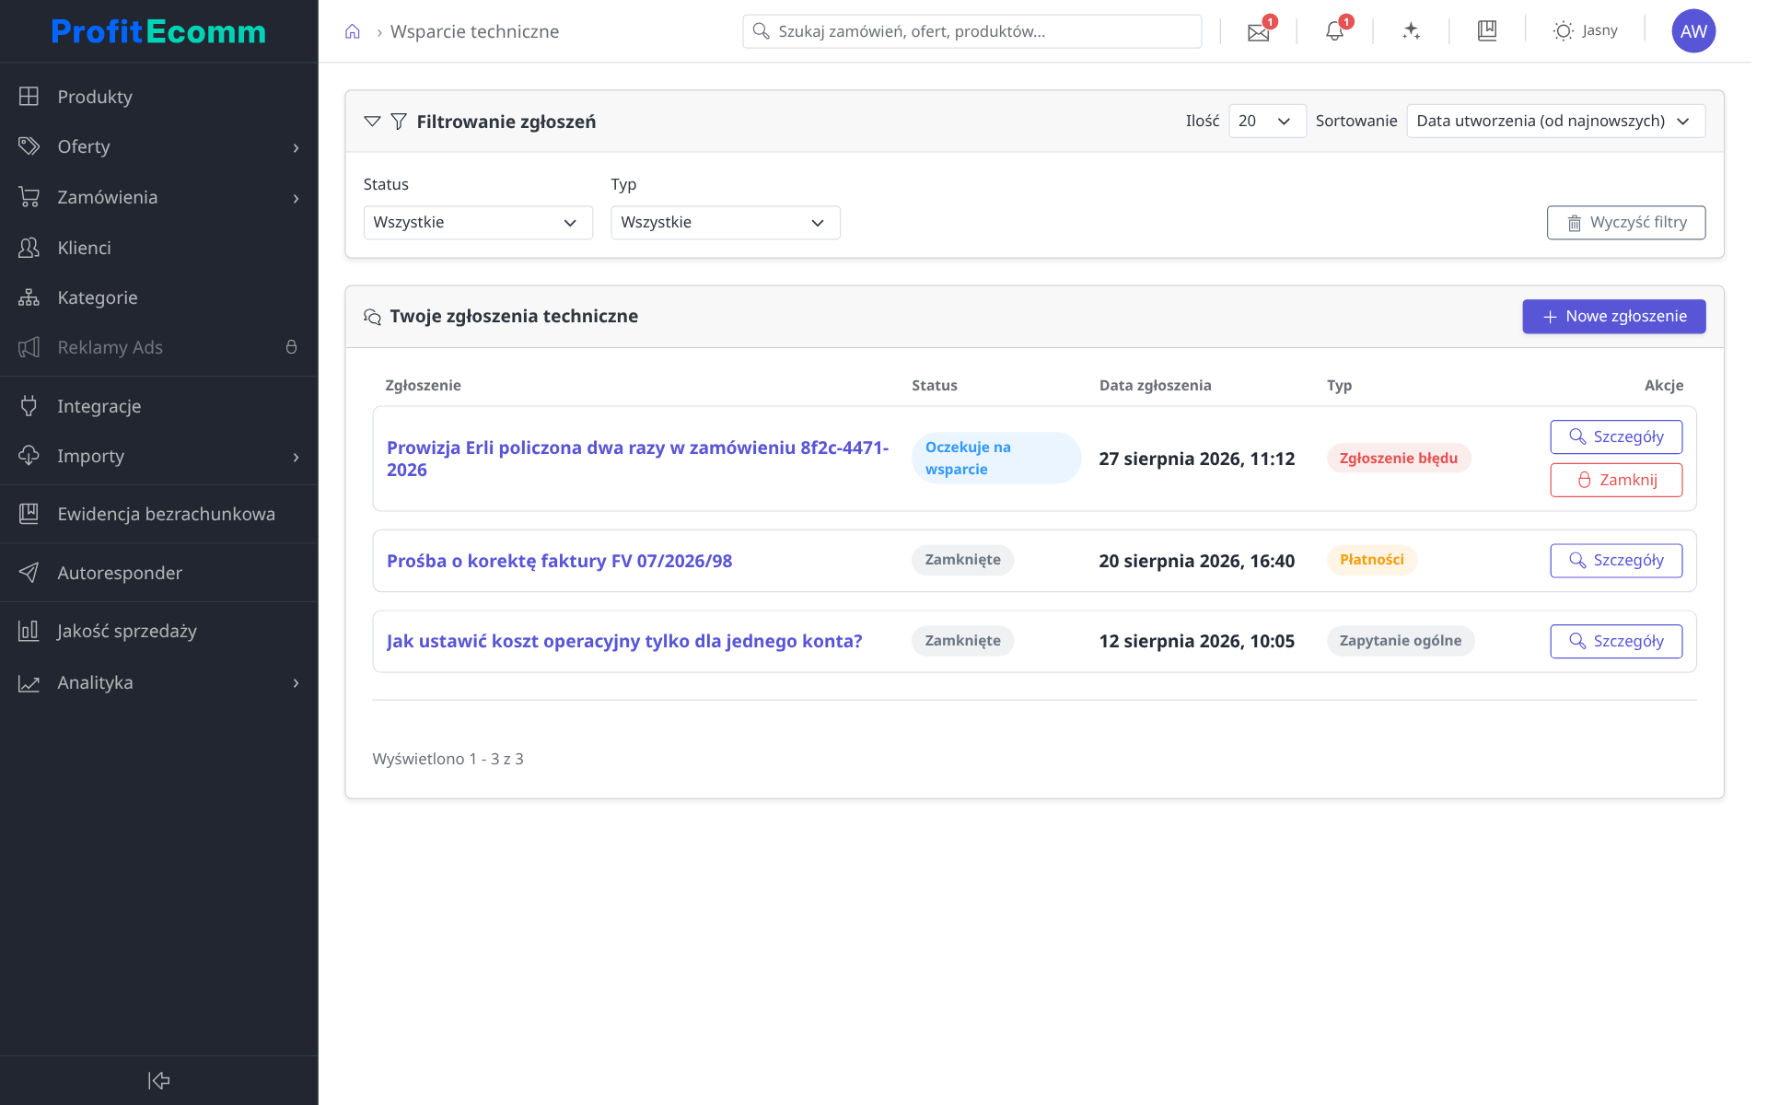Click the Produkty grid icon
The height and width of the screenshot is (1105, 1768).
click(x=29, y=97)
